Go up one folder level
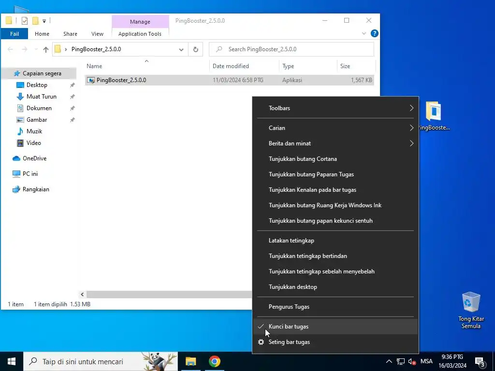The height and width of the screenshot is (371, 495). click(46, 50)
